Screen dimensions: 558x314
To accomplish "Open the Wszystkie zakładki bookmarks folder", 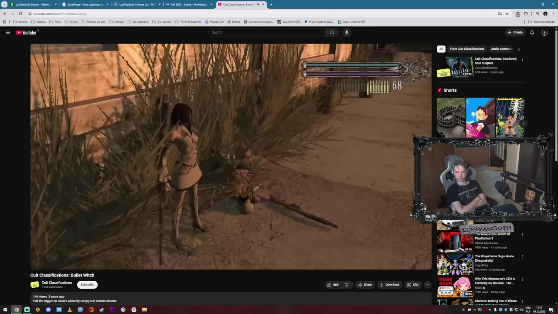I will [541, 21].
